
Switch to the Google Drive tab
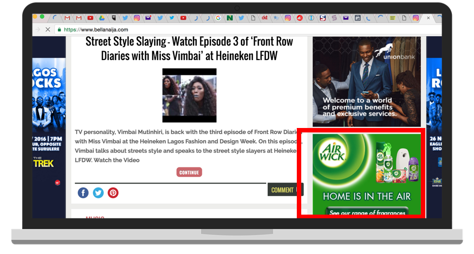coord(102,18)
